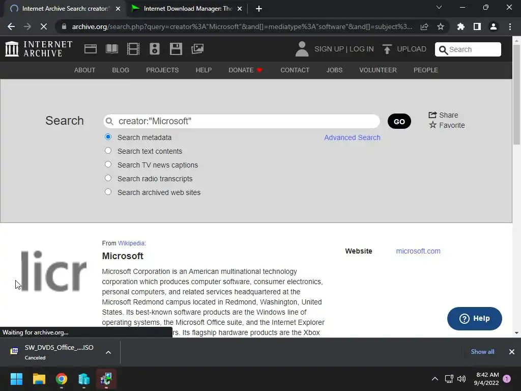Show hidden system tray icons
Screen dimensions: 521x391
[435, 379]
